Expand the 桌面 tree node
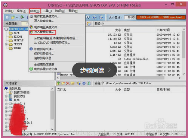 (6, 100)
